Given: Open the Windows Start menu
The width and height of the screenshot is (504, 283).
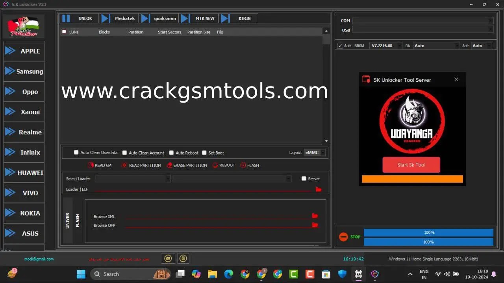Looking at the screenshot, I should tap(81, 274).
